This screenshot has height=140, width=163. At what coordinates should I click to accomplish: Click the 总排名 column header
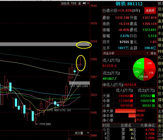[126, 126]
